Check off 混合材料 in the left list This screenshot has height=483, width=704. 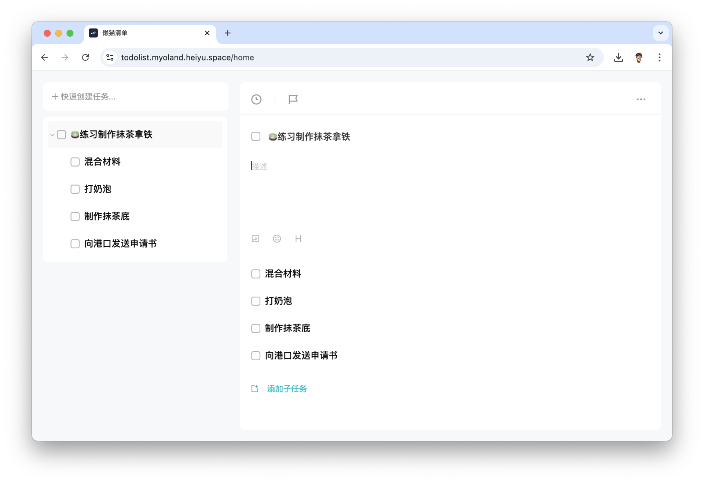[75, 162]
